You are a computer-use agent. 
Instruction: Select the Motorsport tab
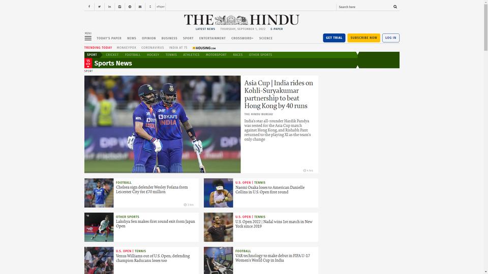[216, 55]
